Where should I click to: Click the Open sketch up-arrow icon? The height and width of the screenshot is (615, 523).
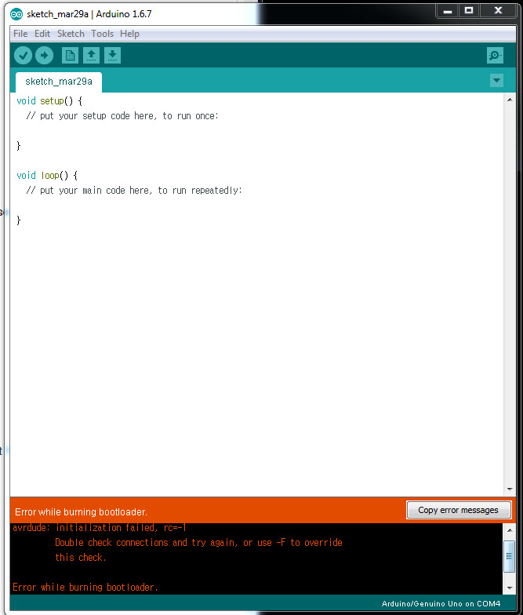[91, 55]
